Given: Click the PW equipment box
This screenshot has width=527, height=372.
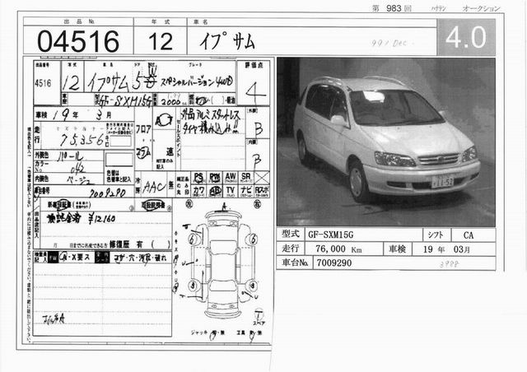Looking at the screenshot, I should [214, 177].
